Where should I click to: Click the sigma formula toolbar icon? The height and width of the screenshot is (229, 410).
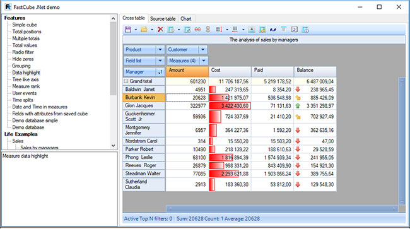tap(252, 30)
